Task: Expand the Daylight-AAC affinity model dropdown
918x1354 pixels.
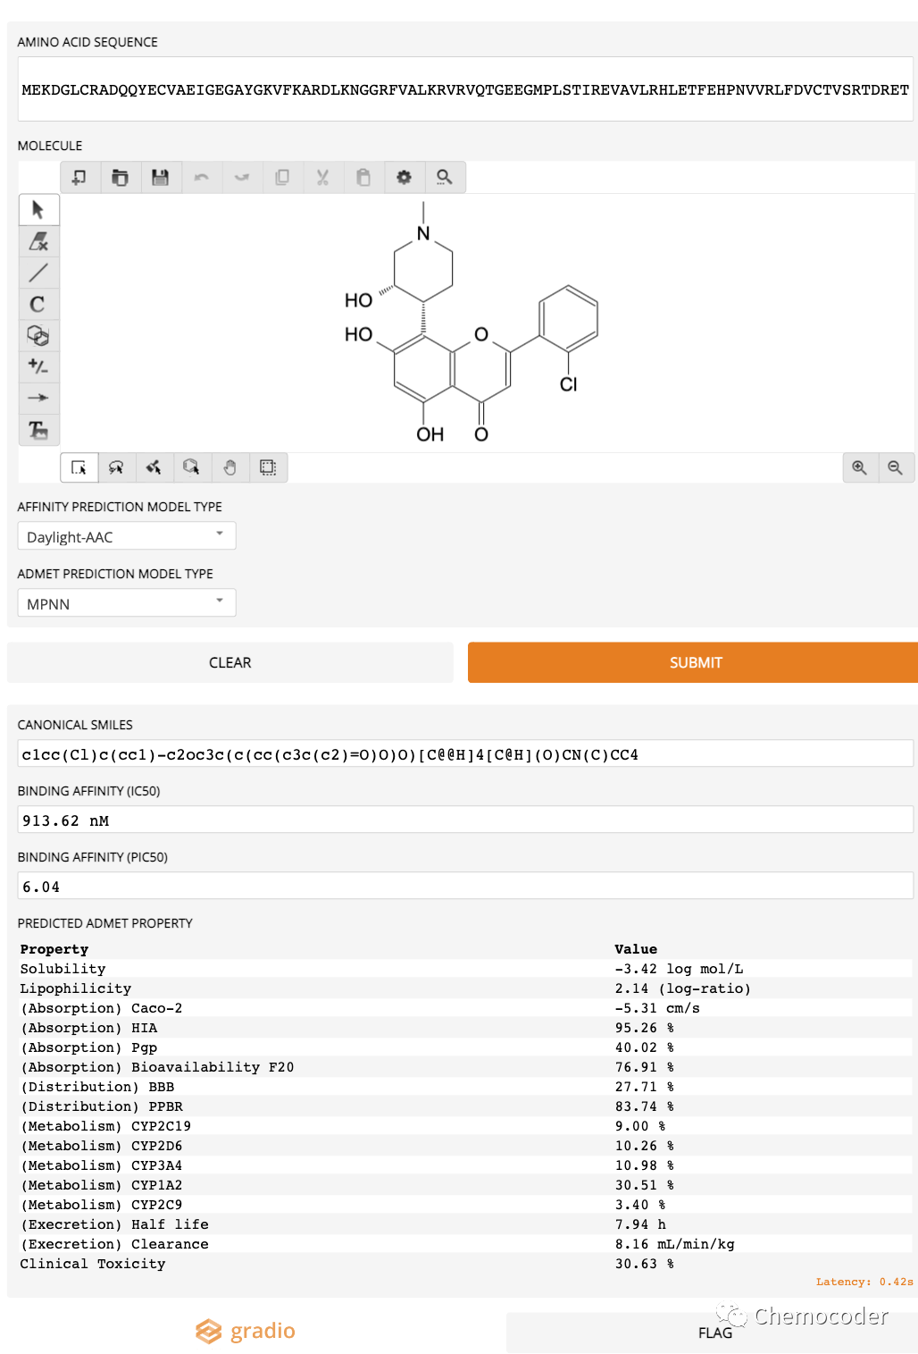Action: tap(127, 536)
